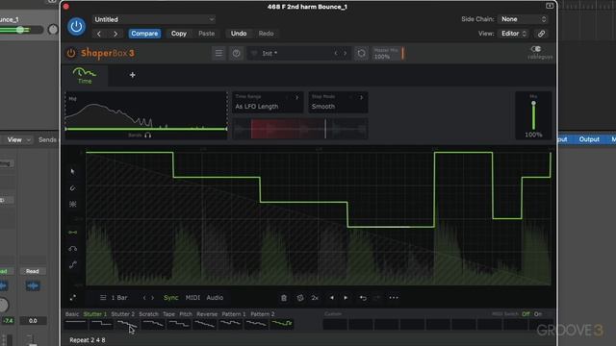This screenshot has width=616, height=346.
Task: Expand Stop Mode options arrow
Action: (362, 97)
